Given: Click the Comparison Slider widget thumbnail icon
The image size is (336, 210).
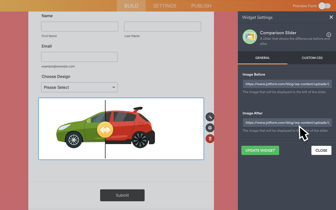Looking at the screenshot, I should pyautogui.click(x=249, y=37).
